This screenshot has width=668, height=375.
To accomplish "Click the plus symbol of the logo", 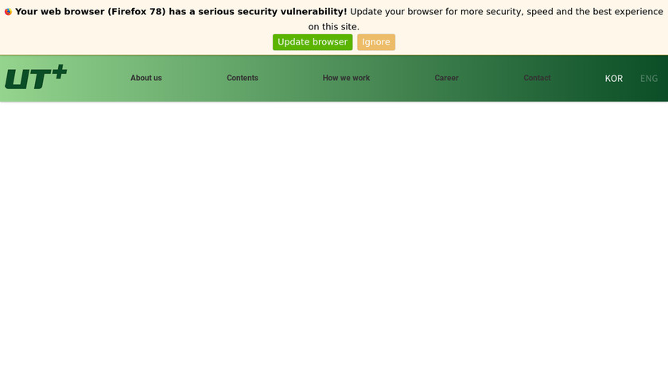I will (x=60, y=72).
